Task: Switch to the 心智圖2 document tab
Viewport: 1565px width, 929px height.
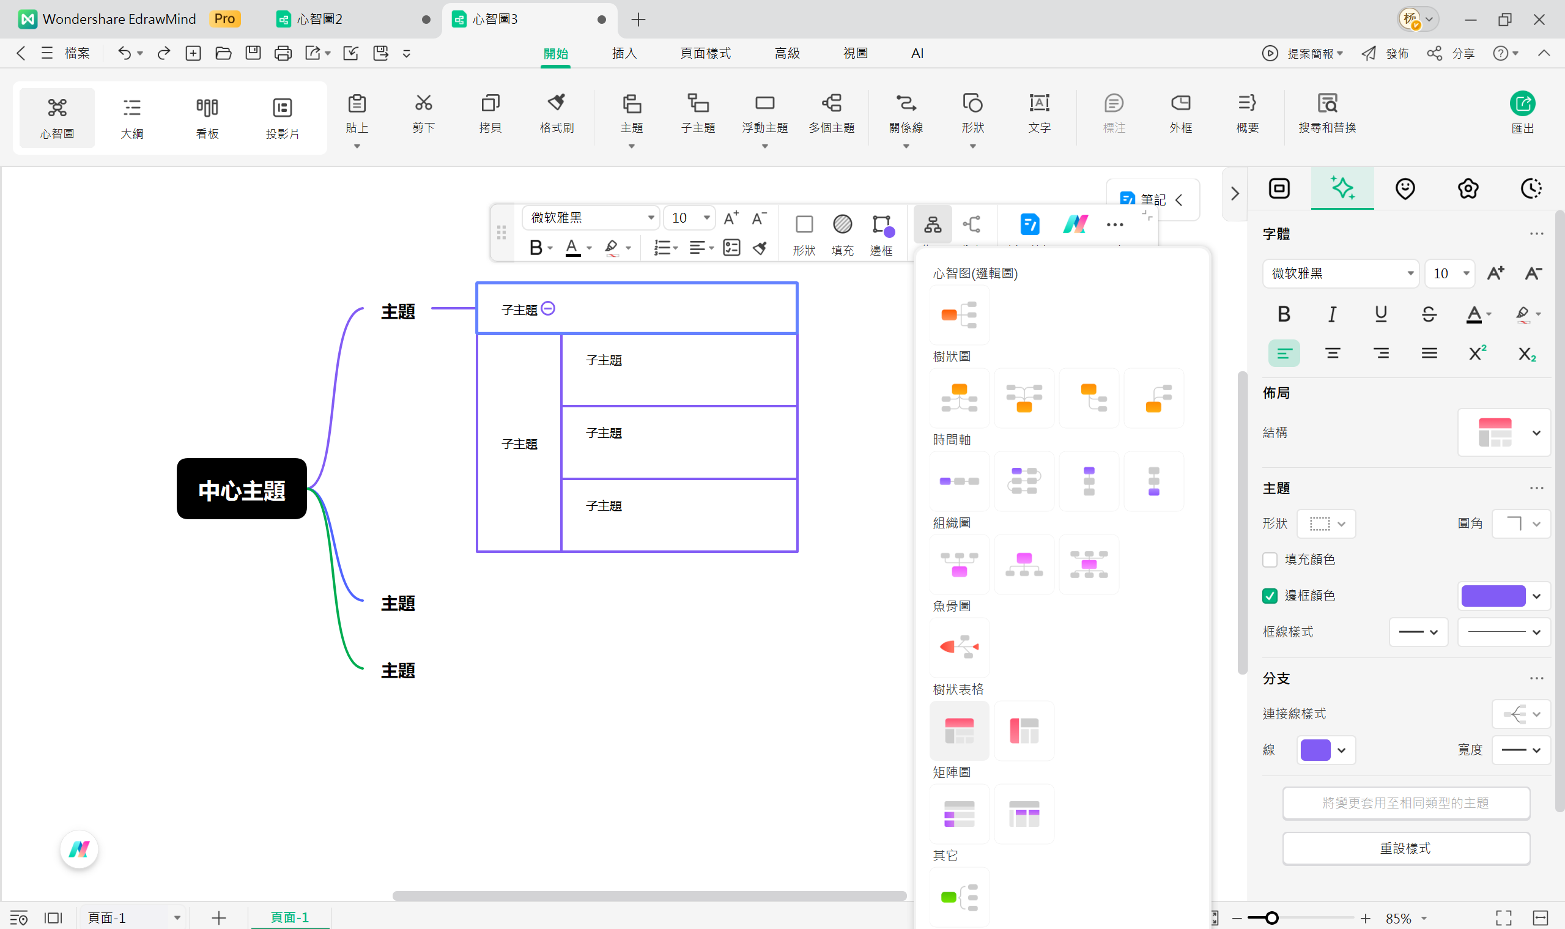Action: (x=318, y=20)
